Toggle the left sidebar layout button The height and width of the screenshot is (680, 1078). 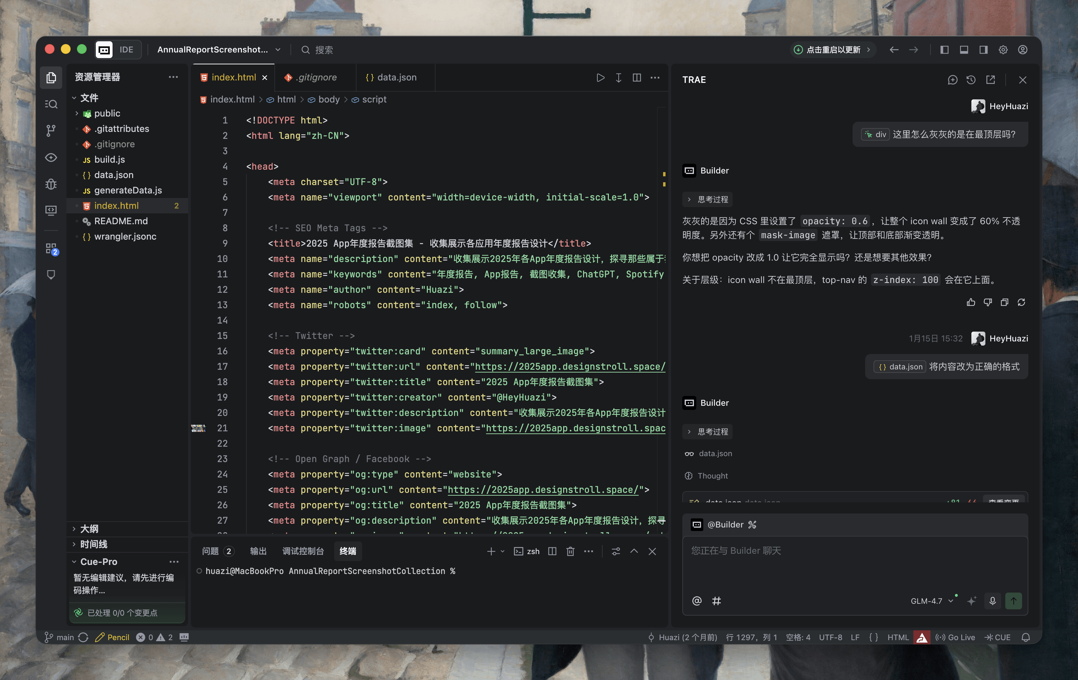point(944,50)
